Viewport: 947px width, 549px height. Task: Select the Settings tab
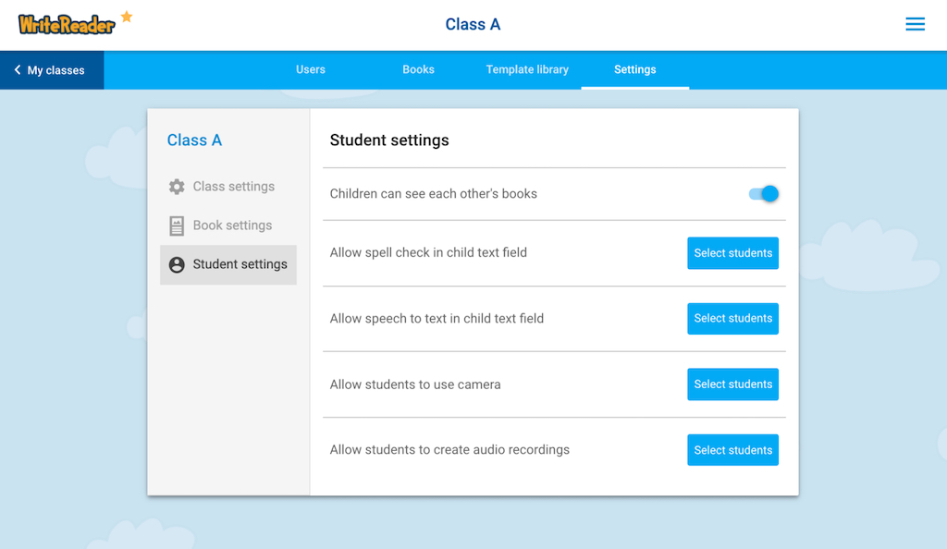click(634, 69)
